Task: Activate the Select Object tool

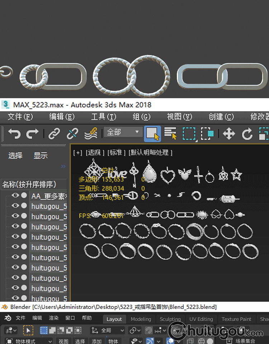Action: [152, 134]
